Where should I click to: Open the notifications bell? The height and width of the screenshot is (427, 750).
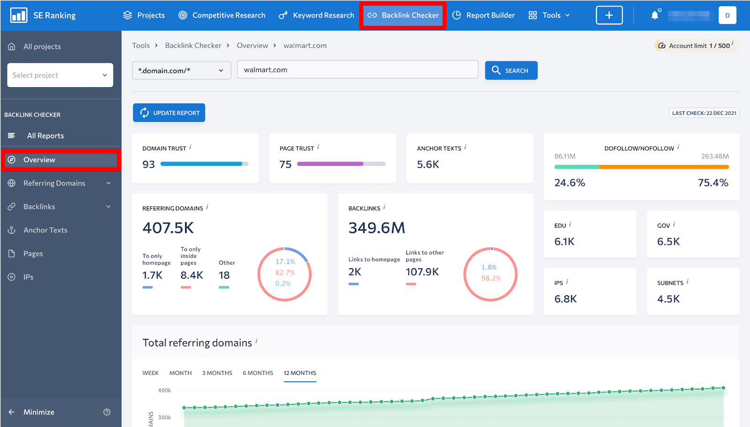pos(655,15)
